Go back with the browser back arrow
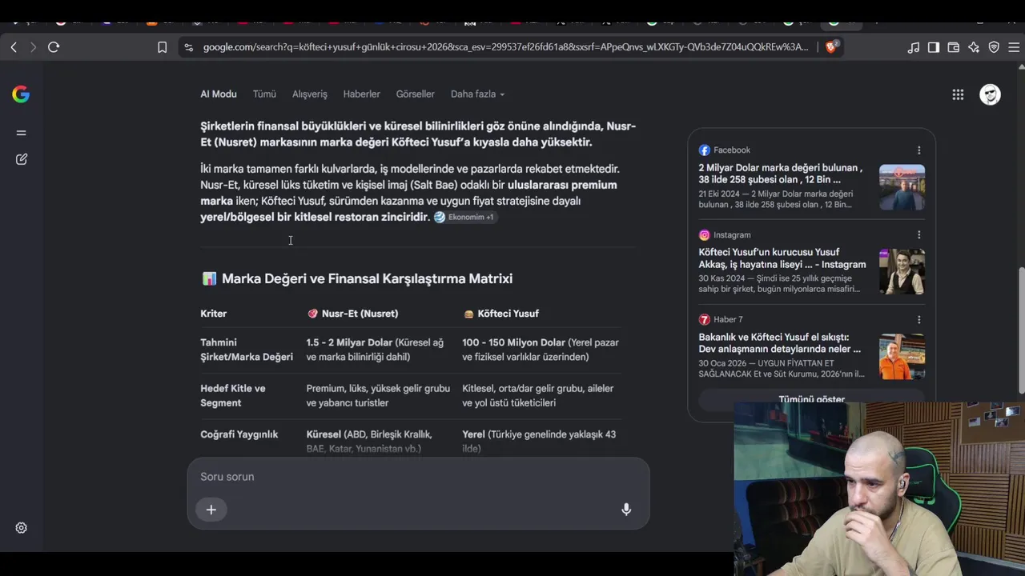1025x576 pixels. point(14,47)
